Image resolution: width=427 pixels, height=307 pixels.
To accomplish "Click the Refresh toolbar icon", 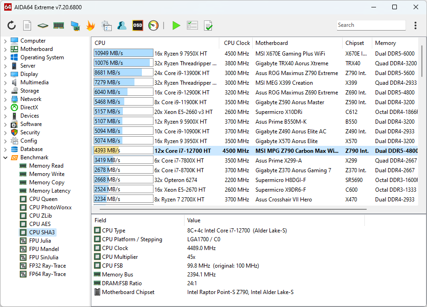I will pos(12,25).
